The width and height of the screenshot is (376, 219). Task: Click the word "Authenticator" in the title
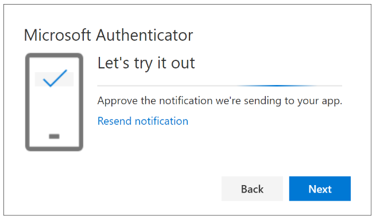click(x=144, y=35)
